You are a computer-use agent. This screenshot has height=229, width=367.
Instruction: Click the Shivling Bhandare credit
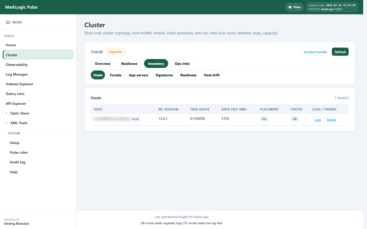(17, 224)
